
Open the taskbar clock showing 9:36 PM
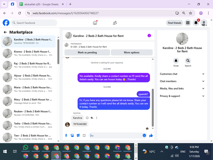[x=194, y=151]
